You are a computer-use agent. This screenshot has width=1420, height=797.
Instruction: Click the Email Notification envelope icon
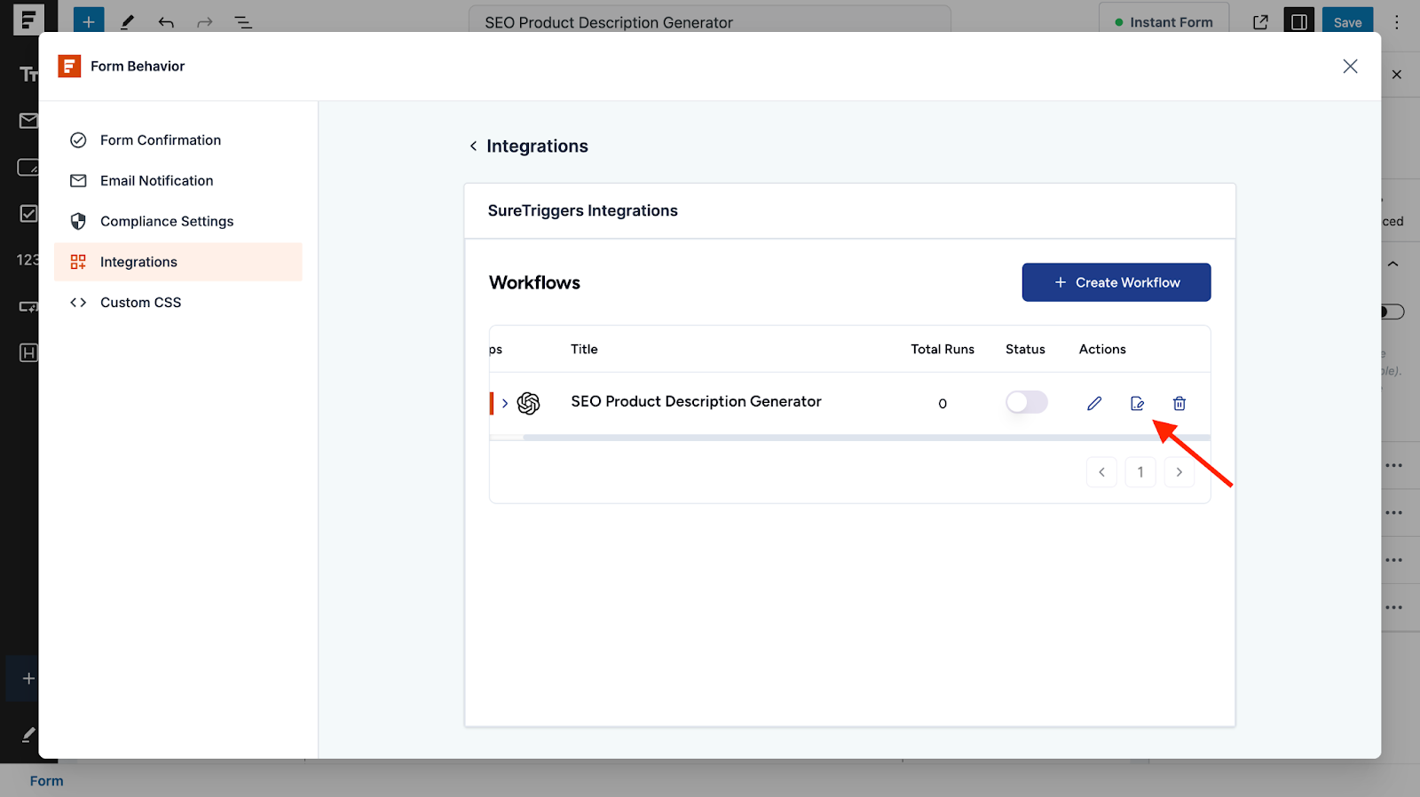coord(78,180)
